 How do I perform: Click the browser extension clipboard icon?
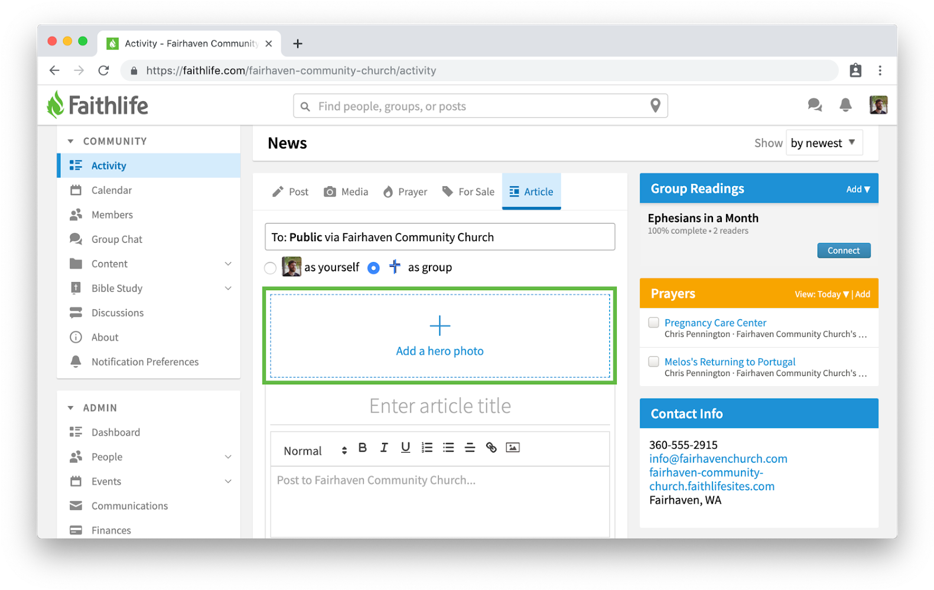855,70
